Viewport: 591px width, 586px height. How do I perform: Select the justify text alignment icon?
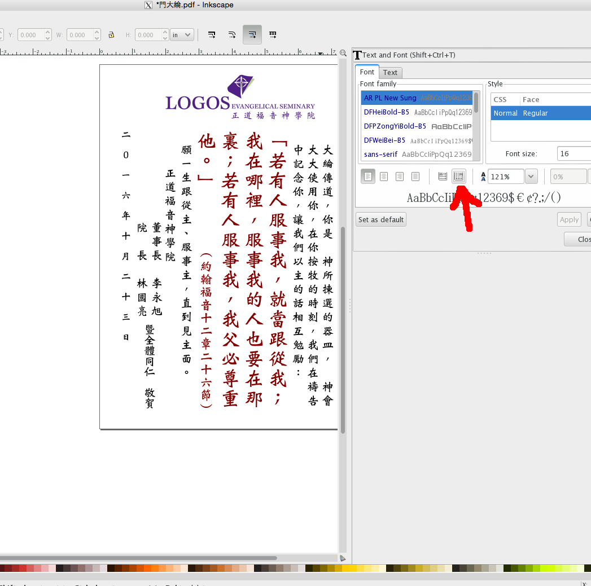click(415, 177)
